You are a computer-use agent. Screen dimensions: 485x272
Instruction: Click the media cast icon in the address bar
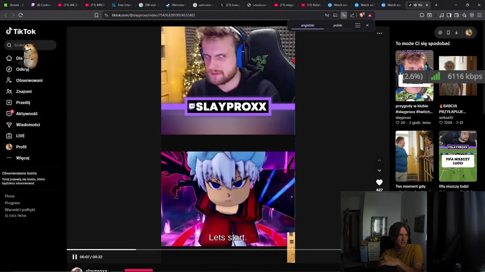click(335, 15)
